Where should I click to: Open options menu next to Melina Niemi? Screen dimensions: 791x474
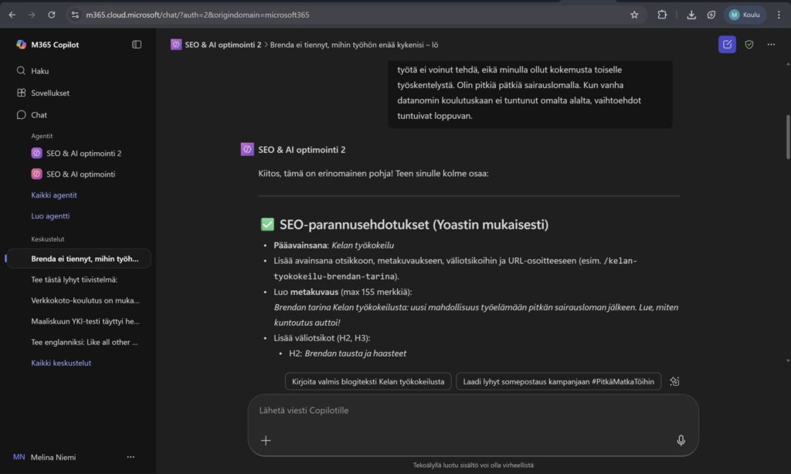click(131, 457)
